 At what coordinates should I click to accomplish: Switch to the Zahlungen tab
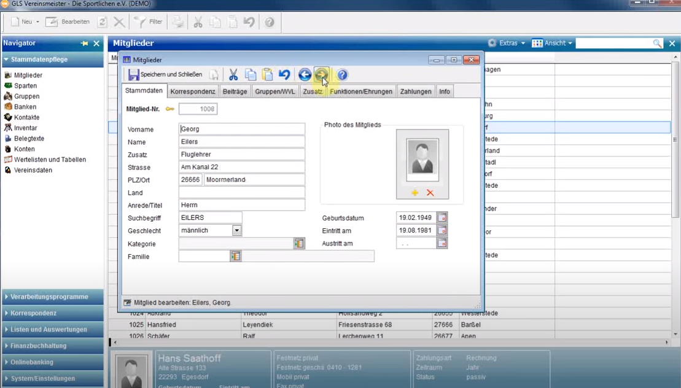point(416,91)
